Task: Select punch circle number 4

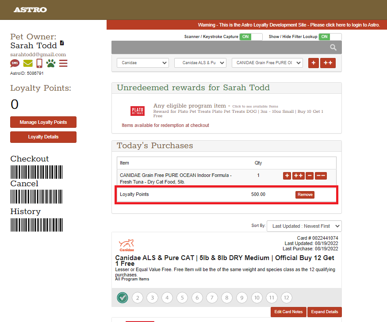Action: click(x=167, y=298)
